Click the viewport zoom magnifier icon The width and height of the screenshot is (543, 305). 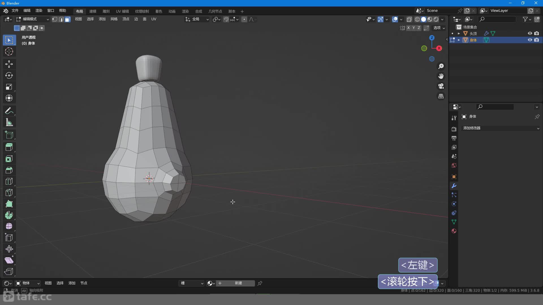(441, 66)
